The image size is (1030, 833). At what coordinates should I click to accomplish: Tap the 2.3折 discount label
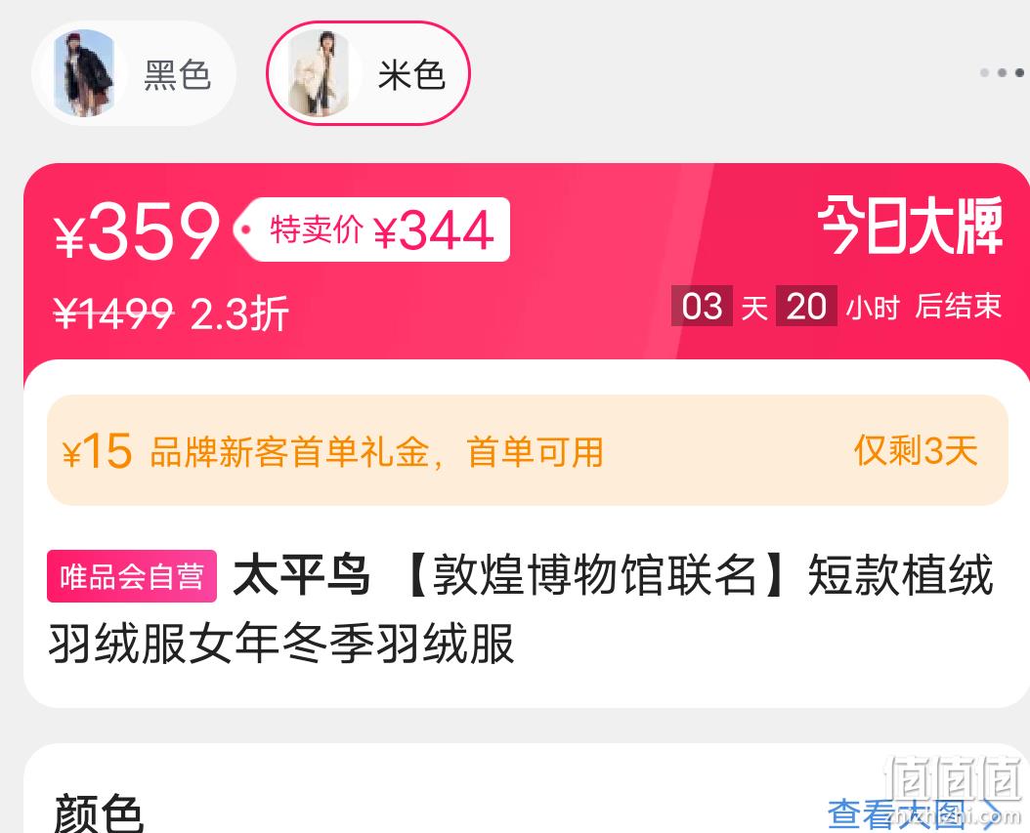click(239, 313)
